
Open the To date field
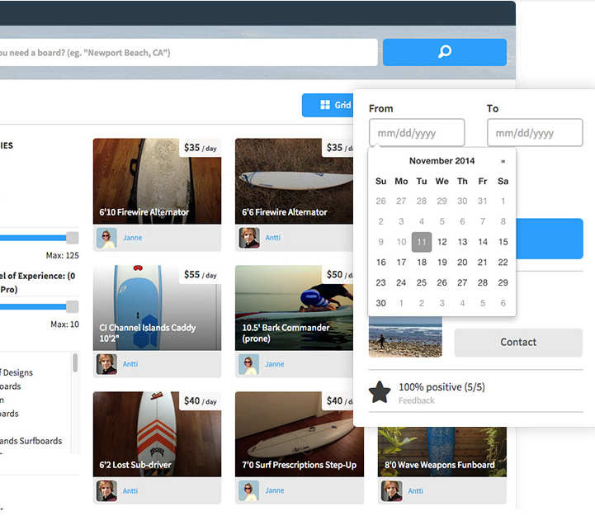coord(534,133)
